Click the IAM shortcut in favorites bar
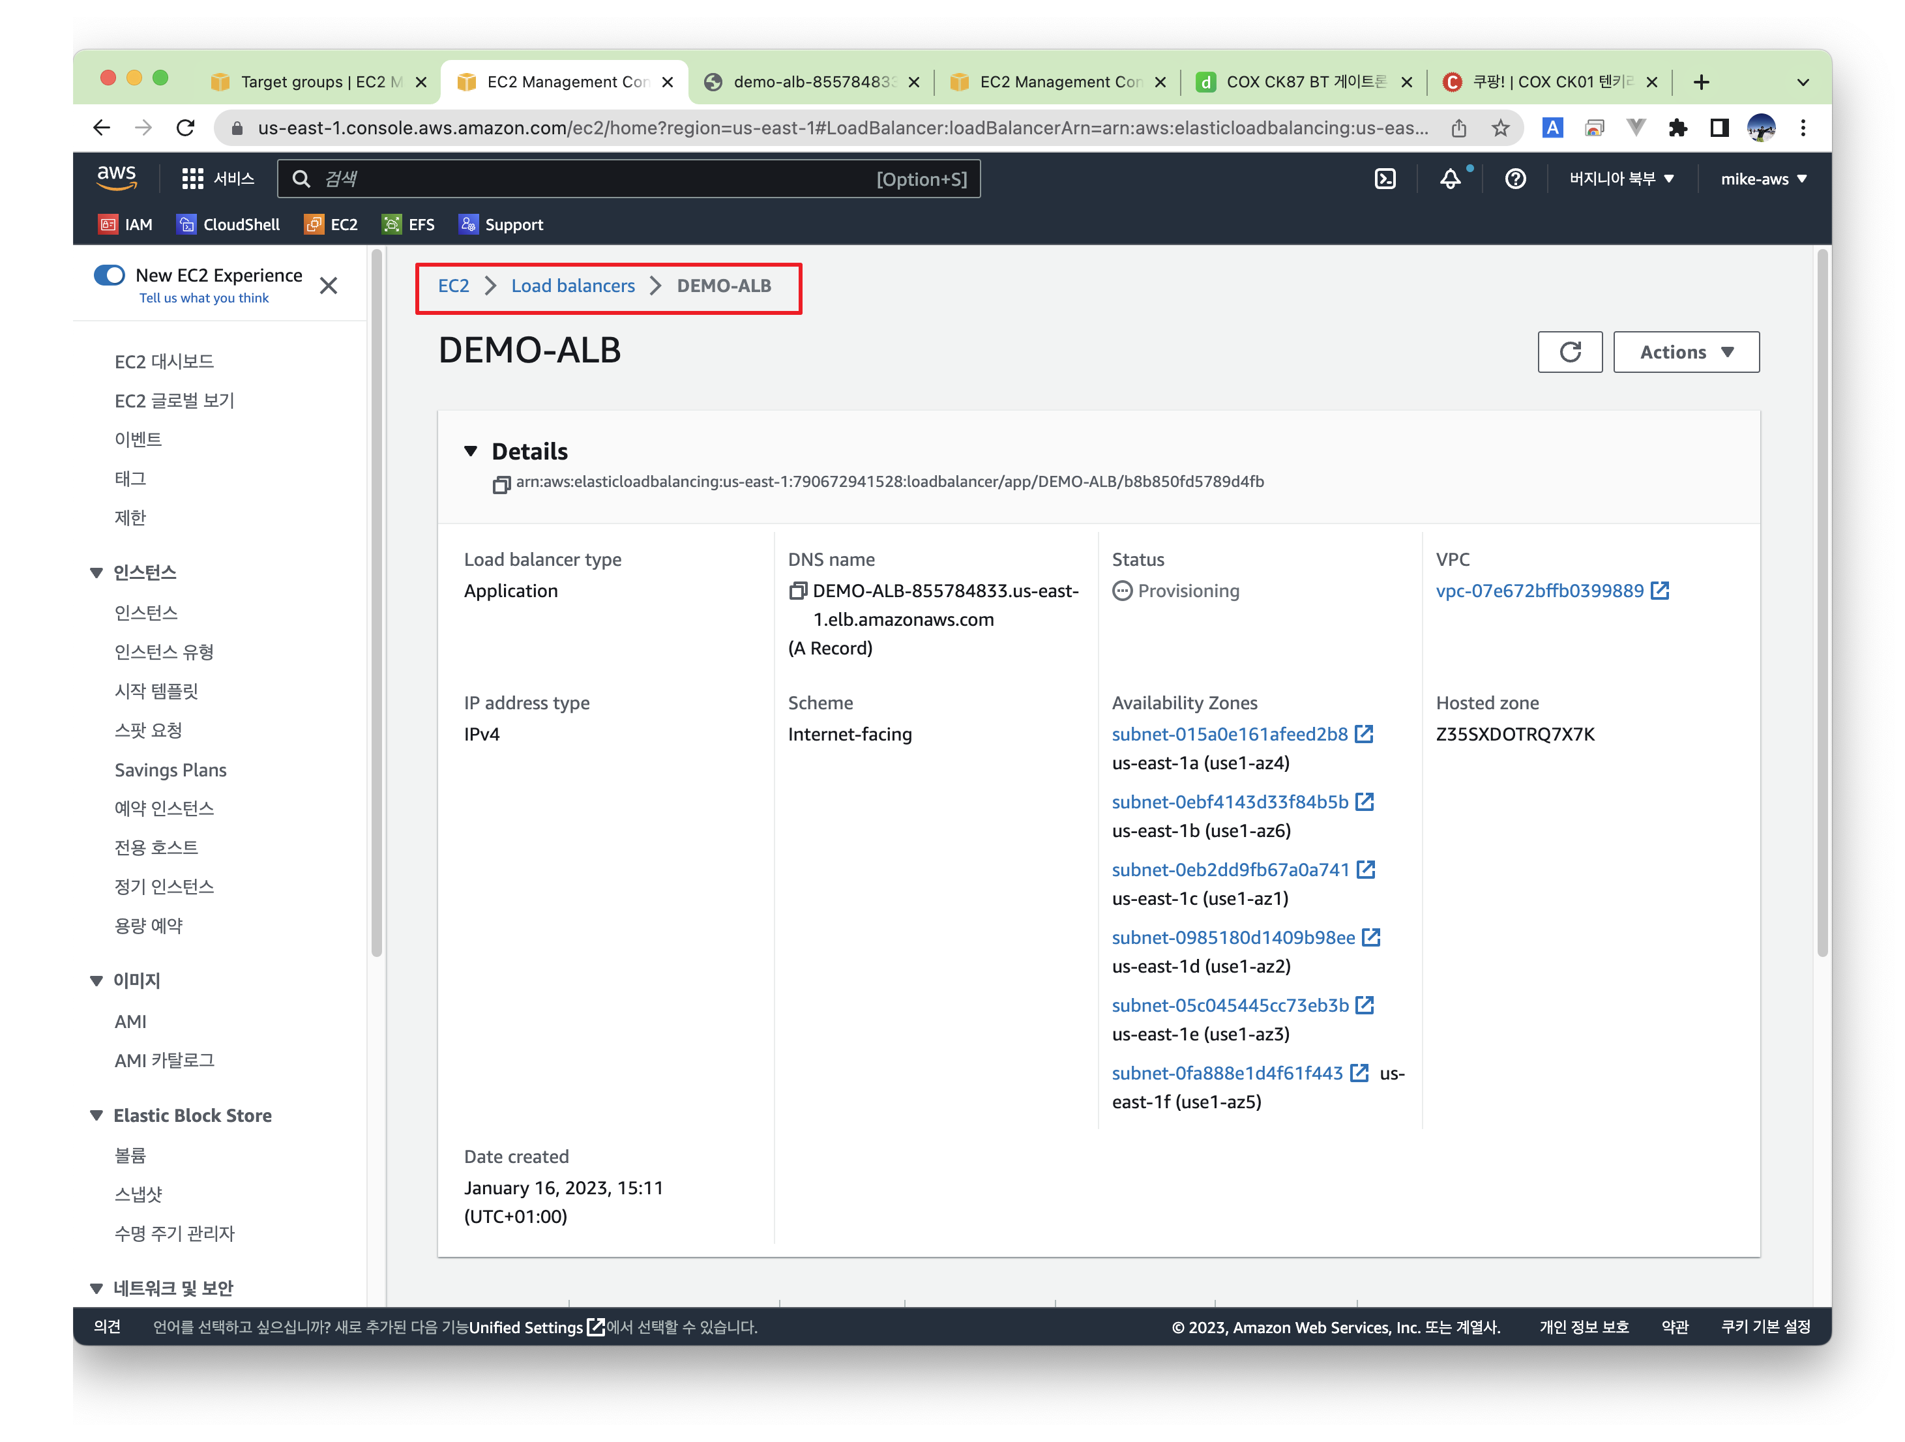1905x1442 pixels. (126, 225)
